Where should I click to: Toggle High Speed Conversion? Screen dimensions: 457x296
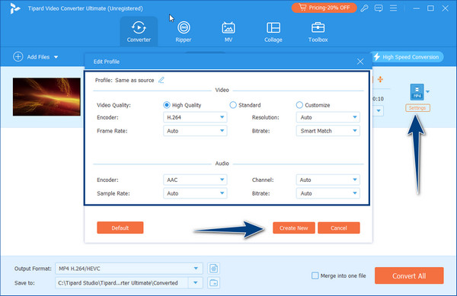tap(407, 57)
